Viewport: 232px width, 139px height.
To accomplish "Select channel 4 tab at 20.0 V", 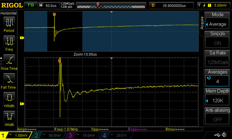I will tap(117, 135).
